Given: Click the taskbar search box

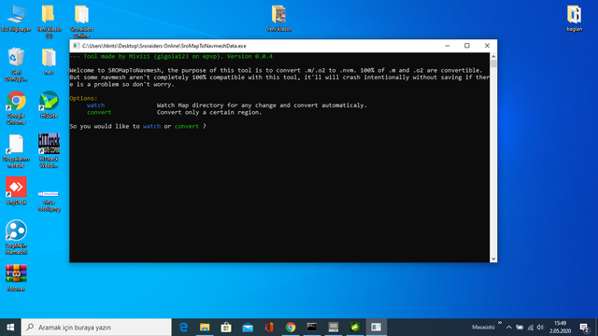Looking at the screenshot, I should [96, 328].
